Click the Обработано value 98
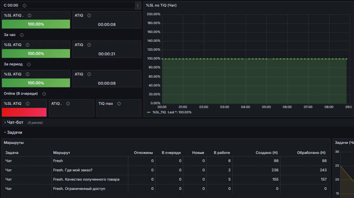Viewport: 354px width, 198px height. pos(324,161)
